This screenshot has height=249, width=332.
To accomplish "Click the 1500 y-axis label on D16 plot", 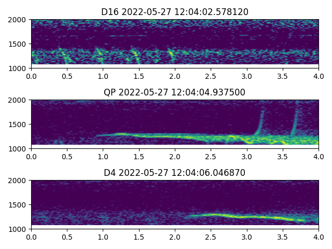I will point(19,44).
